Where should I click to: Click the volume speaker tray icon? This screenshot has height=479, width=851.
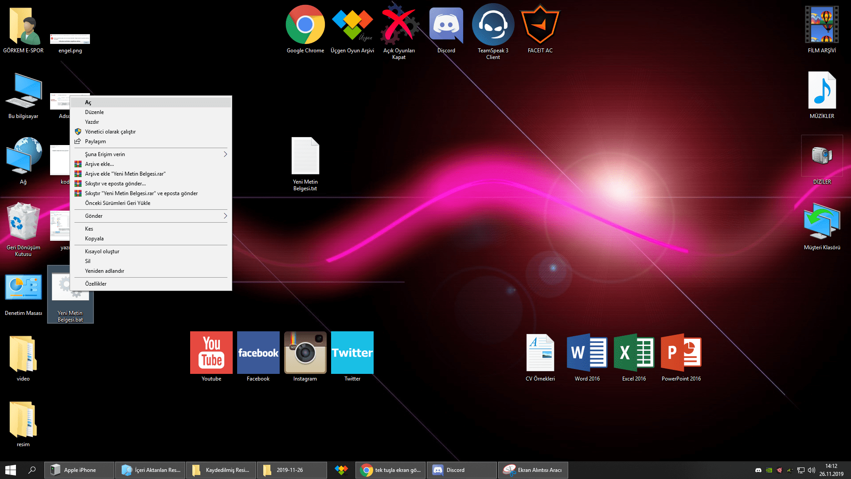click(812, 470)
